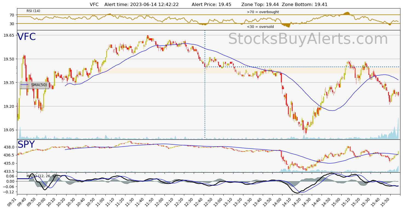Click the 436.5 SPY axis label
Viewport: 404px width, 210px height.
click(9, 155)
